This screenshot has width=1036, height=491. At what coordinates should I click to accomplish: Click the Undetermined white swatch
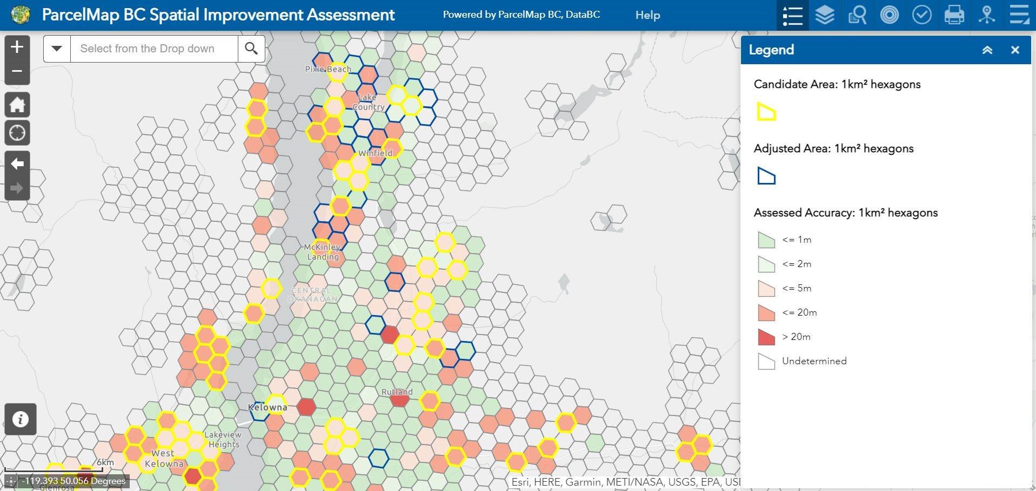(766, 361)
